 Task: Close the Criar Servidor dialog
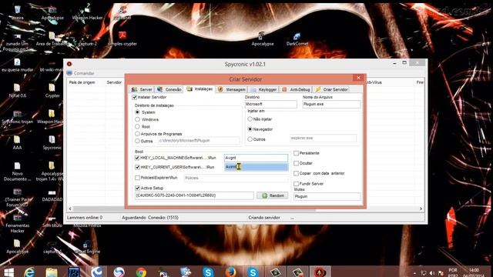click(x=358, y=78)
